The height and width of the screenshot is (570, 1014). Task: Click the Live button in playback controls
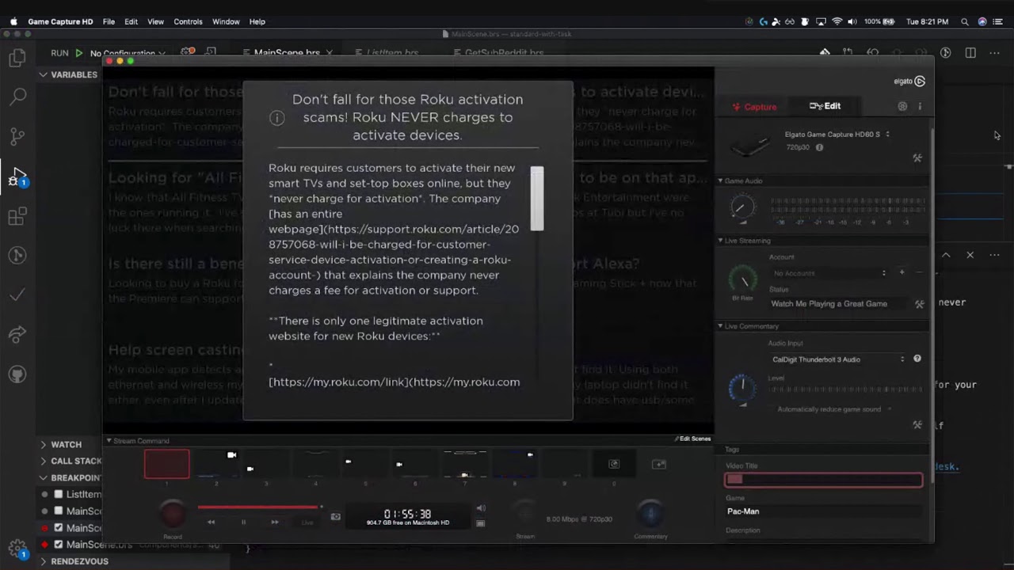[307, 522]
